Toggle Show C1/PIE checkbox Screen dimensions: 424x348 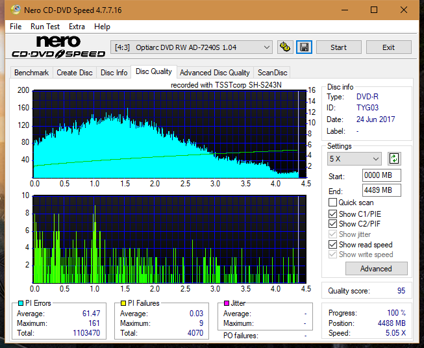(332, 214)
